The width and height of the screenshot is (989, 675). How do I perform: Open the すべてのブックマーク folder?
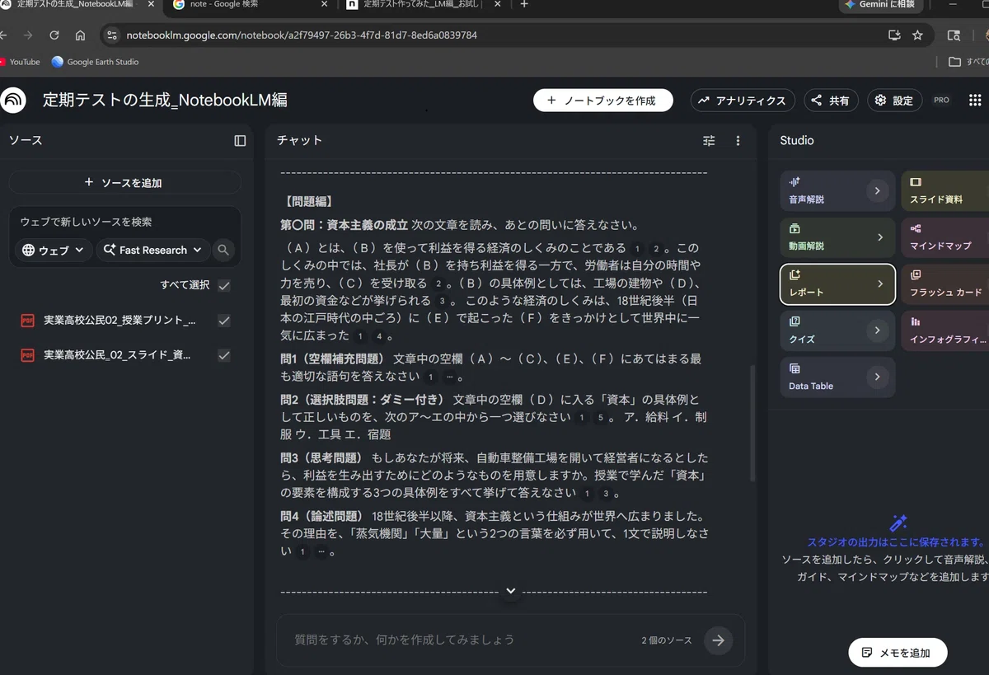969,62
